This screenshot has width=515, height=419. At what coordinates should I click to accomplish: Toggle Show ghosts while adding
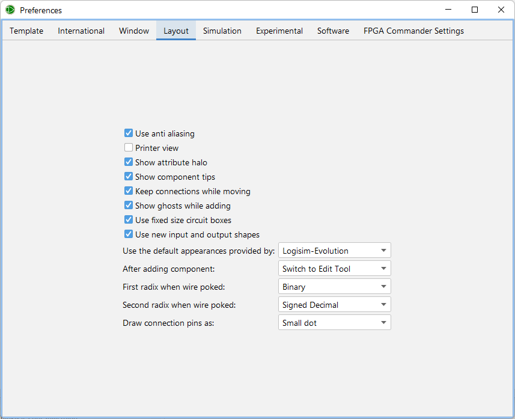coord(129,205)
